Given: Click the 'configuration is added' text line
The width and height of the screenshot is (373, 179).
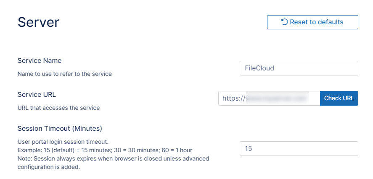Looking at the screenshot, I should [48, 167].
